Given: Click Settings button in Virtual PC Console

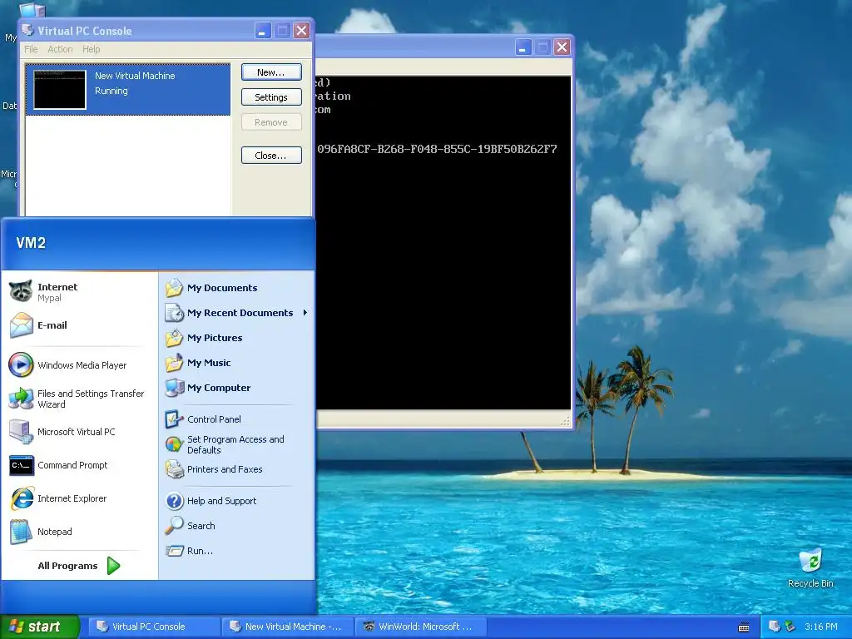Looking at the screenshot, I should (x=271, y=97).
